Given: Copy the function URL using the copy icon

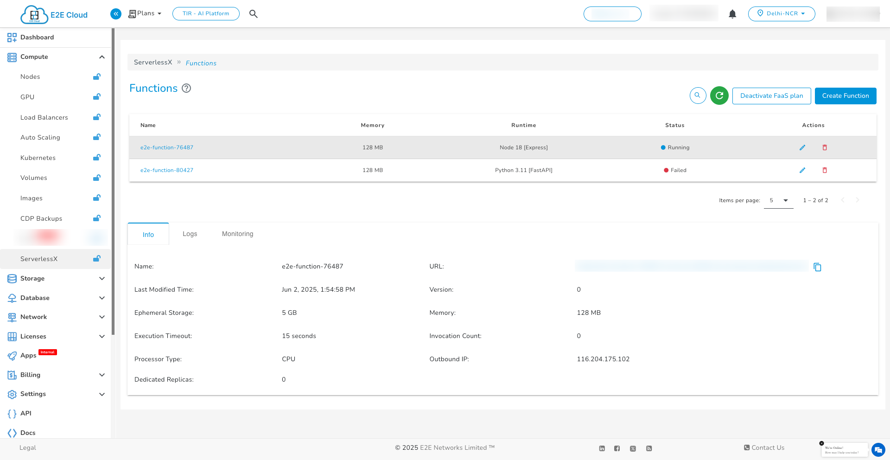Looking at the screenshot, I should [x=818, y=267].
